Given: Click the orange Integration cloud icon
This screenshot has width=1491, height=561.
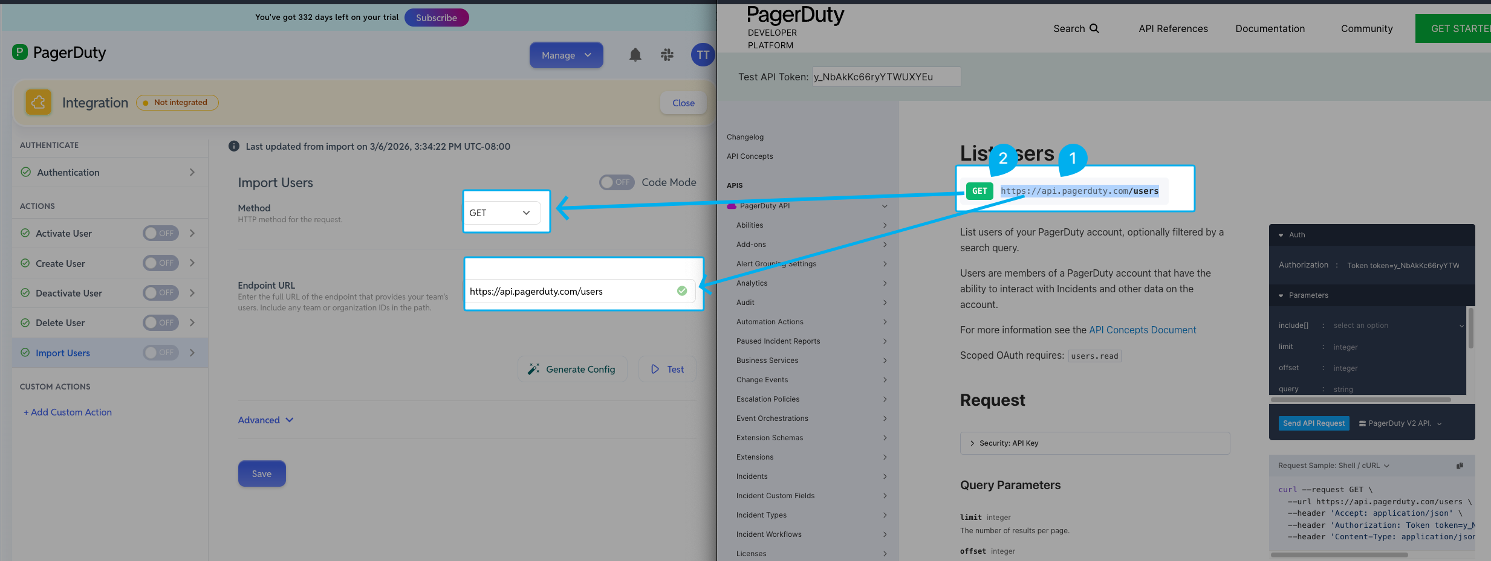Looking at the screenshot, I should (x=38, y=102).
